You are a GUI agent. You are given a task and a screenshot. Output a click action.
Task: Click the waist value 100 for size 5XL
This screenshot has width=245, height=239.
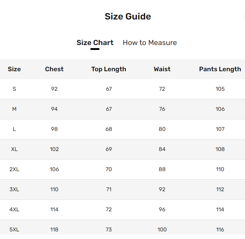click(x=162, y=230)
